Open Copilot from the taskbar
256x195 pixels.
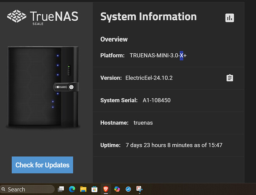click(117, 189)
